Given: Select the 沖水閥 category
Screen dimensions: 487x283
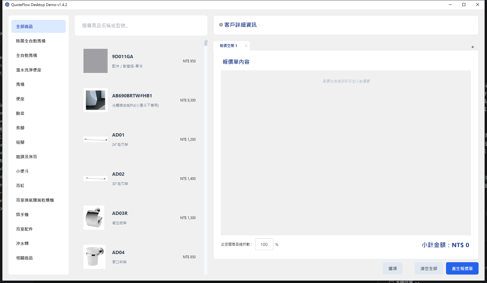Looking at the screenshot, I should coord(39,244).
